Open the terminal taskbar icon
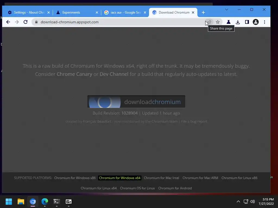The image size is (278, 208). pyautogui.click(x=57, y=201)
